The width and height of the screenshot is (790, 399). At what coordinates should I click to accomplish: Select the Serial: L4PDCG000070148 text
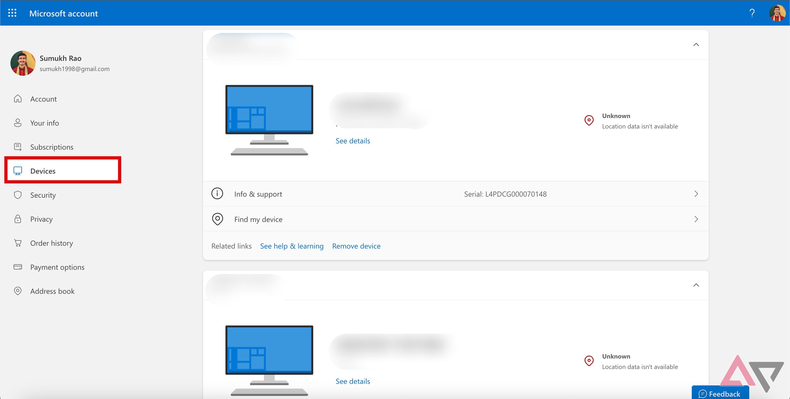505,194
